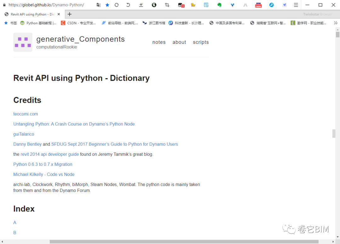
Task: Open the 'about' page link
Action: (x=179, y=42)
